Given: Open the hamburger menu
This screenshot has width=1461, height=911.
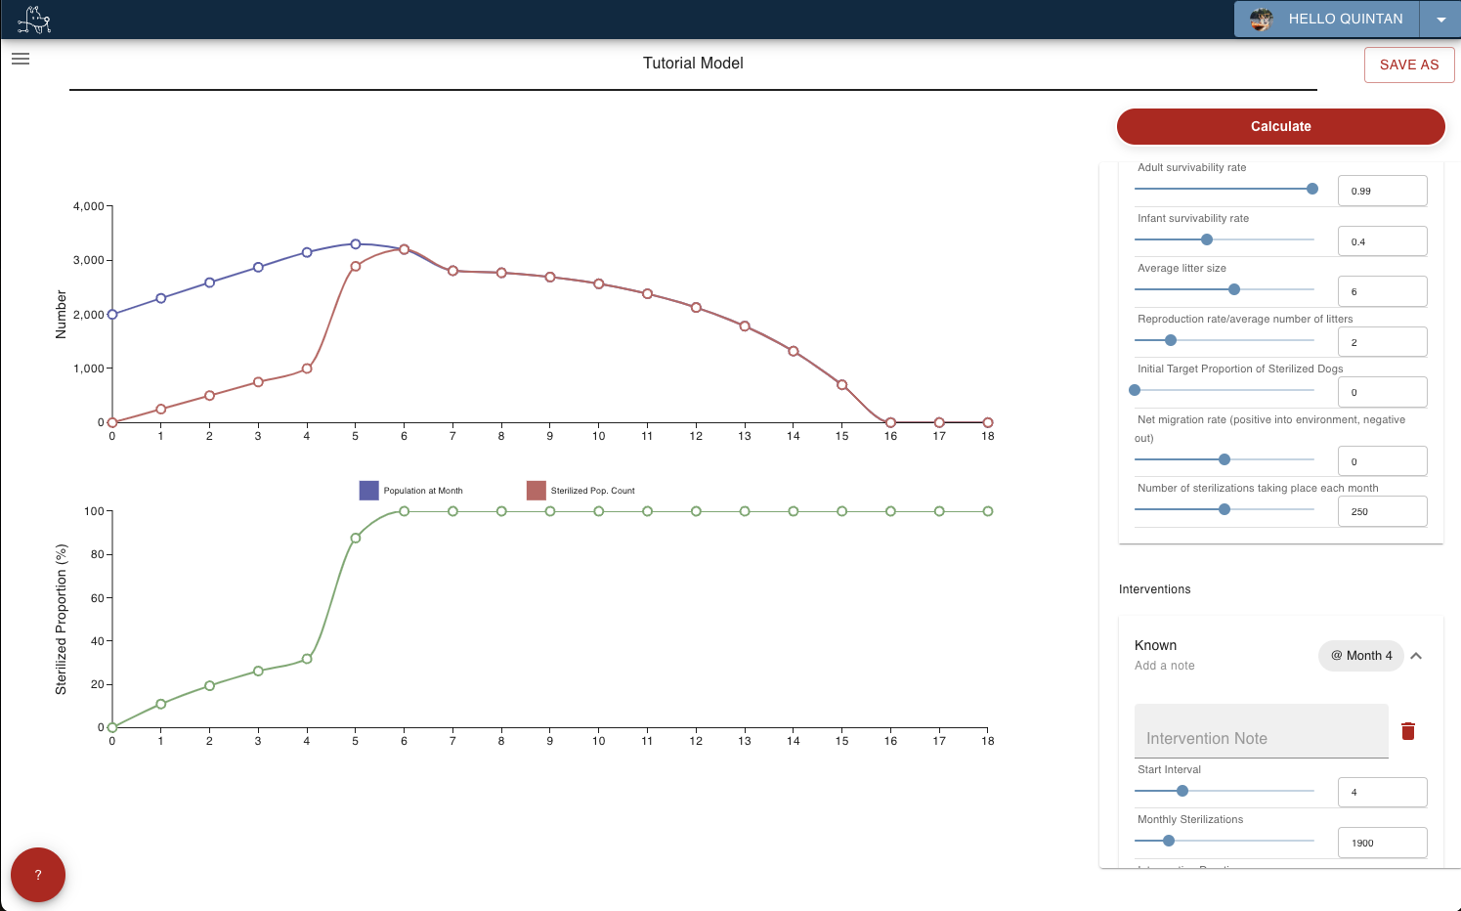Looking at the screenshot, I should pyautogui.click(x=21, y=59).
